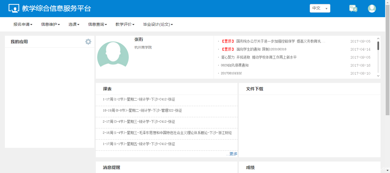Click the platform logo icon in header
This screenshot has height=173, width=390.
point(14,9)
